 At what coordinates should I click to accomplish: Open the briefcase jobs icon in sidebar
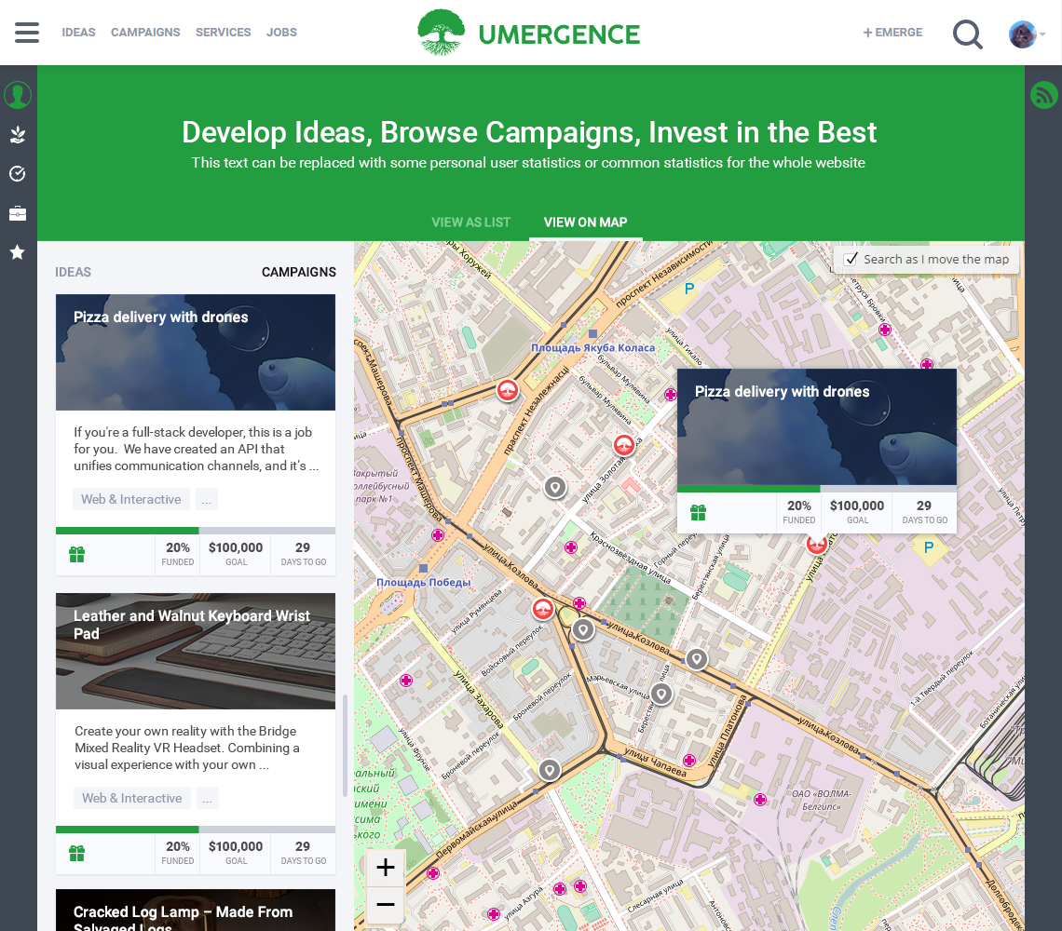(17, 212)
